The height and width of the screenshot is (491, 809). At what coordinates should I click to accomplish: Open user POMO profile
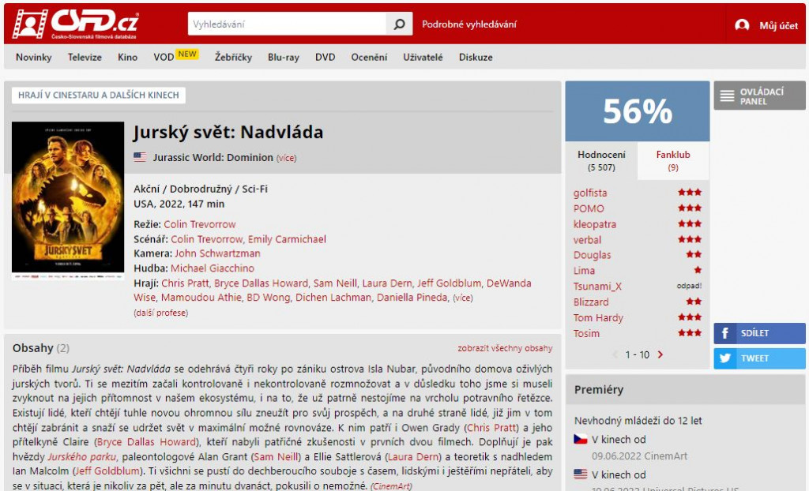point(588,208)
